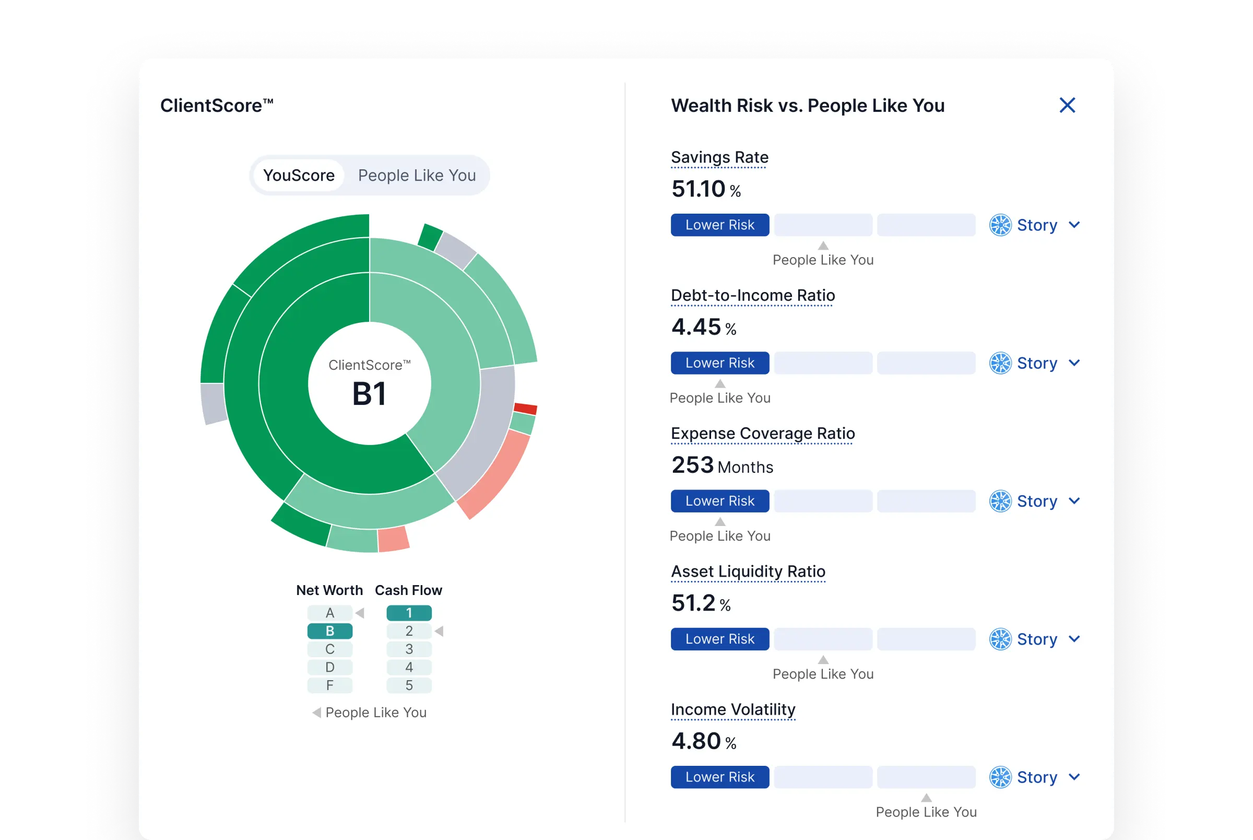
Task: Select Cash Flow level 1
Action: click(409, 613)
